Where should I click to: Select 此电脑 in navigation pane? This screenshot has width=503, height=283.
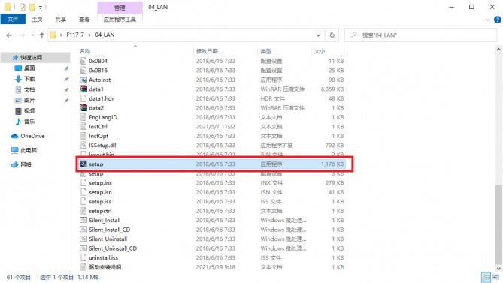pyautogui.click(x=29, y=150)
